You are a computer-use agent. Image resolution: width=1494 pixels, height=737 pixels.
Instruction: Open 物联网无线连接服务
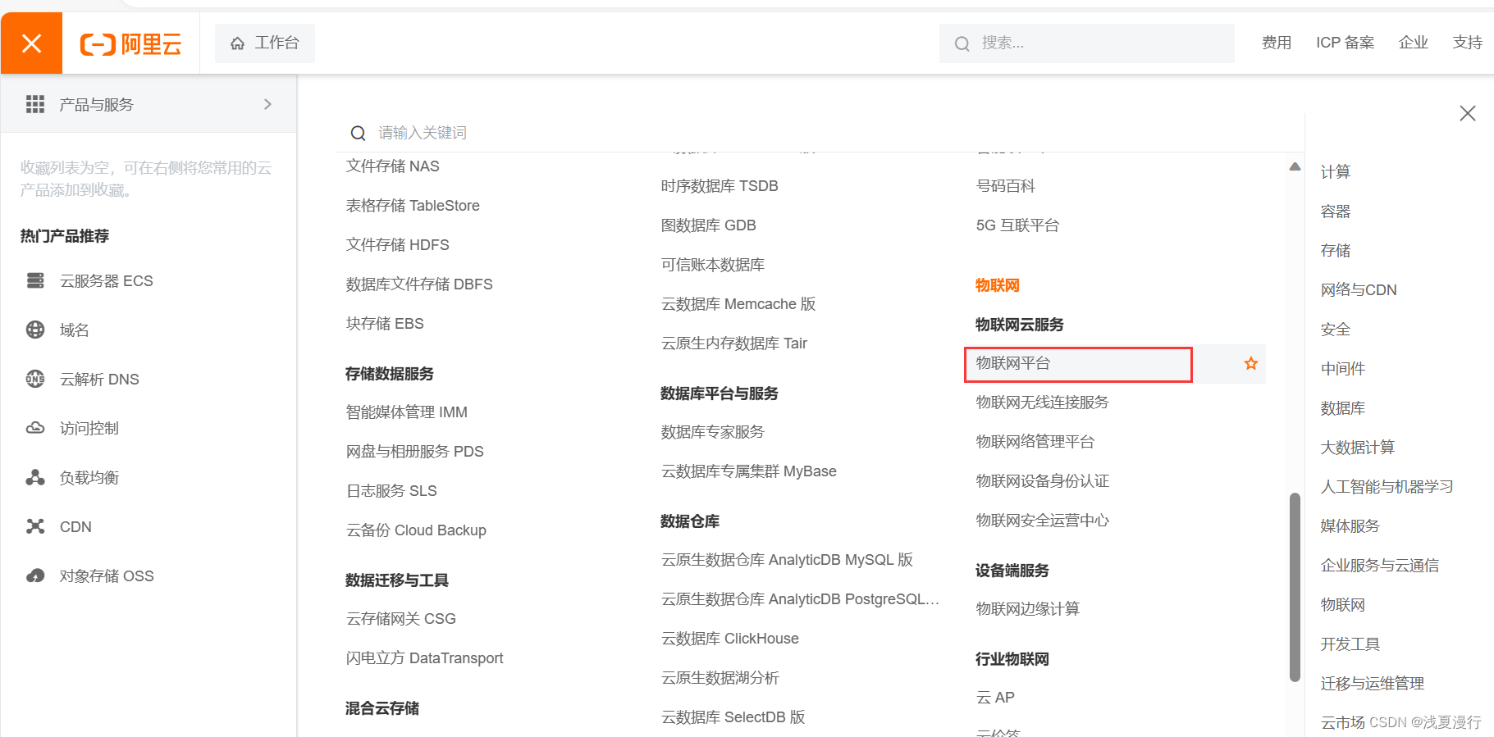pos(1042,402)
